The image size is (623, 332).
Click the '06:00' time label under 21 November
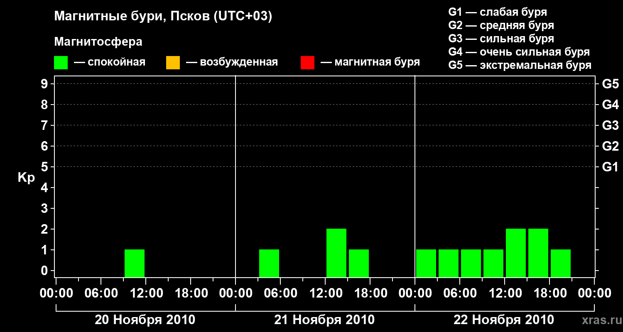click(x=280, y=293)
